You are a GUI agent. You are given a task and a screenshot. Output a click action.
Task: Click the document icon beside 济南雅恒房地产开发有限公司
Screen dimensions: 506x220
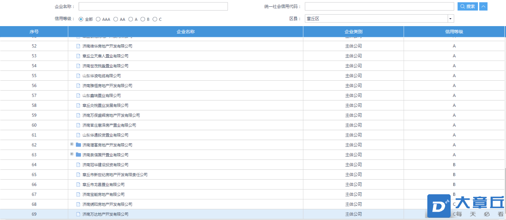(78, 86)
